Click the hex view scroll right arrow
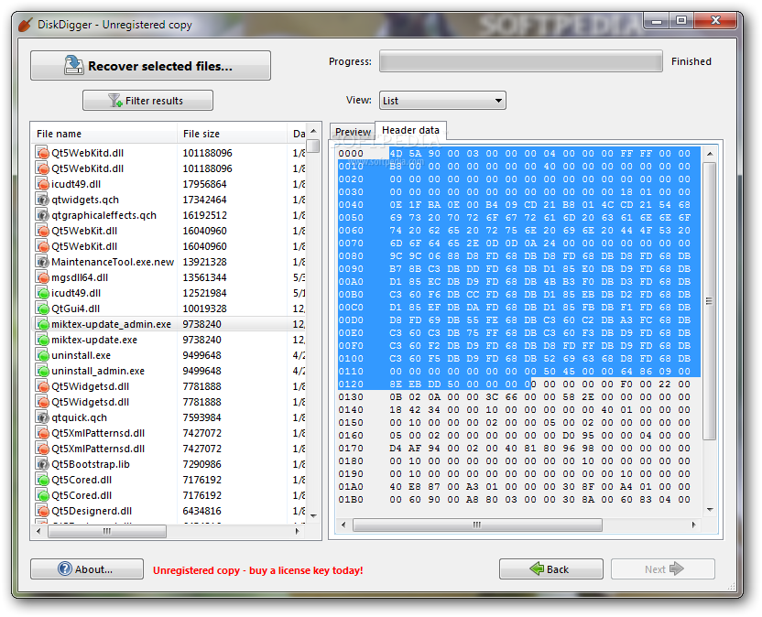762x617 pixels. click(693, 525)
